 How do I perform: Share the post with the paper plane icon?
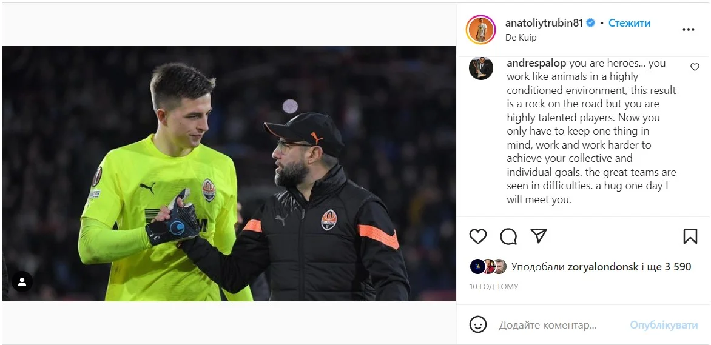(x=539, y=236)
